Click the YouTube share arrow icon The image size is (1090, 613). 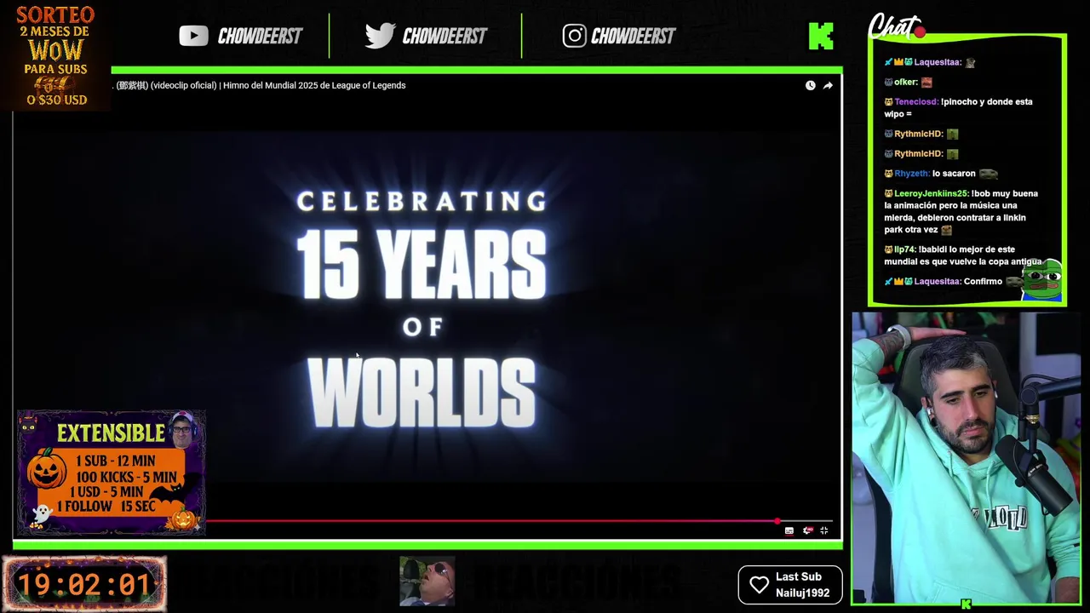tap(828, 85)
